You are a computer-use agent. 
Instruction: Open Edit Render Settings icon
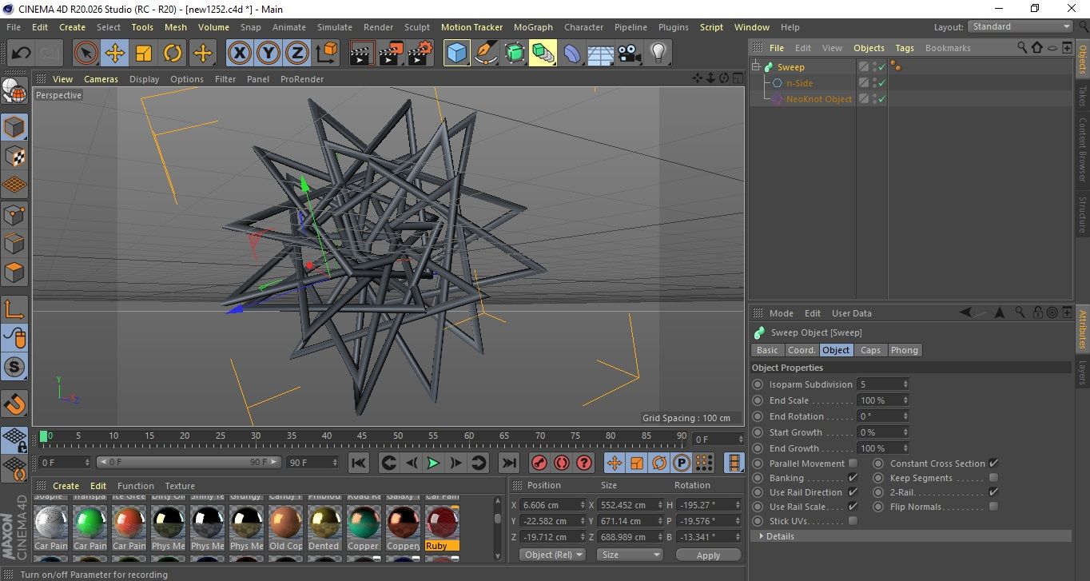[x=420, y=54]
